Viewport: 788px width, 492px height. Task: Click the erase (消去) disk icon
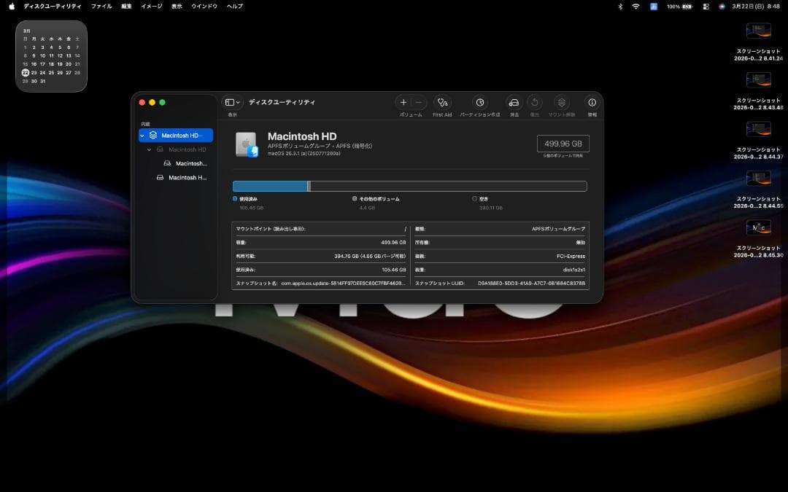click(x=514, y=103)
